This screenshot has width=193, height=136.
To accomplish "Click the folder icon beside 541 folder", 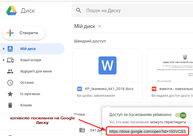I will point(82,130).
